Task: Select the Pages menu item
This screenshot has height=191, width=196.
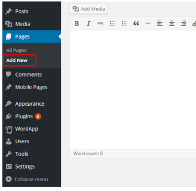Action: click(x=32, y=36)
